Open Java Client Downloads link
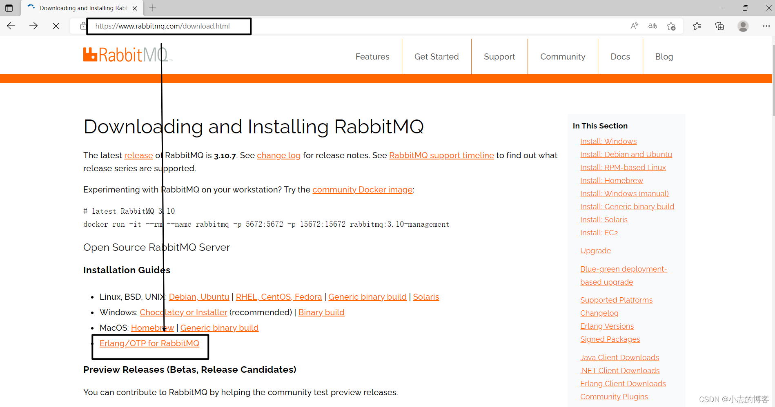 [619, 358]
